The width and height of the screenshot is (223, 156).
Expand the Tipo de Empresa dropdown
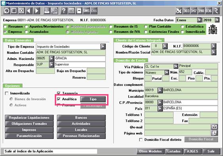tap(103, 46)
